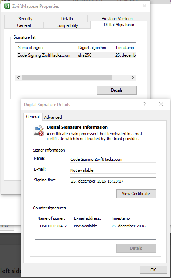This screenshot has width=171, height=278.
Task: Click the signature list right scroll arrow
Action: point(132,78)
